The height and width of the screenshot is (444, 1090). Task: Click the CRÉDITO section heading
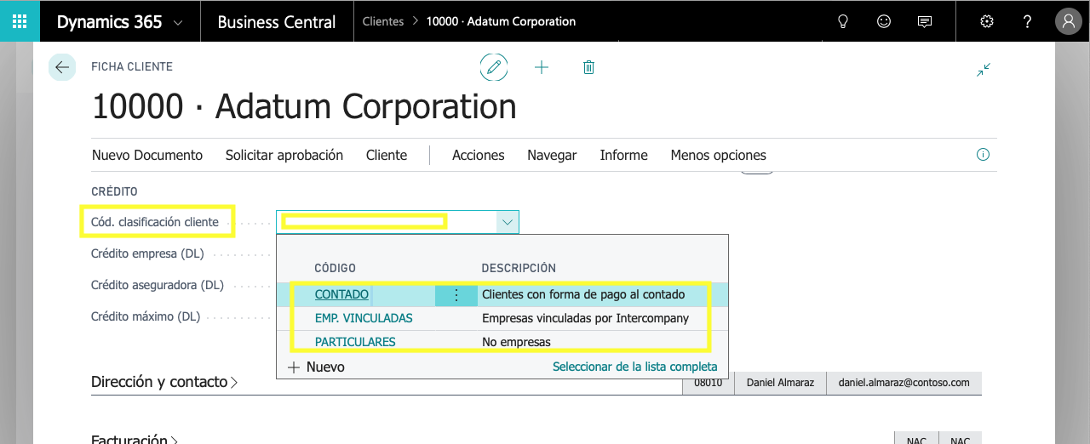click(114, 191)
